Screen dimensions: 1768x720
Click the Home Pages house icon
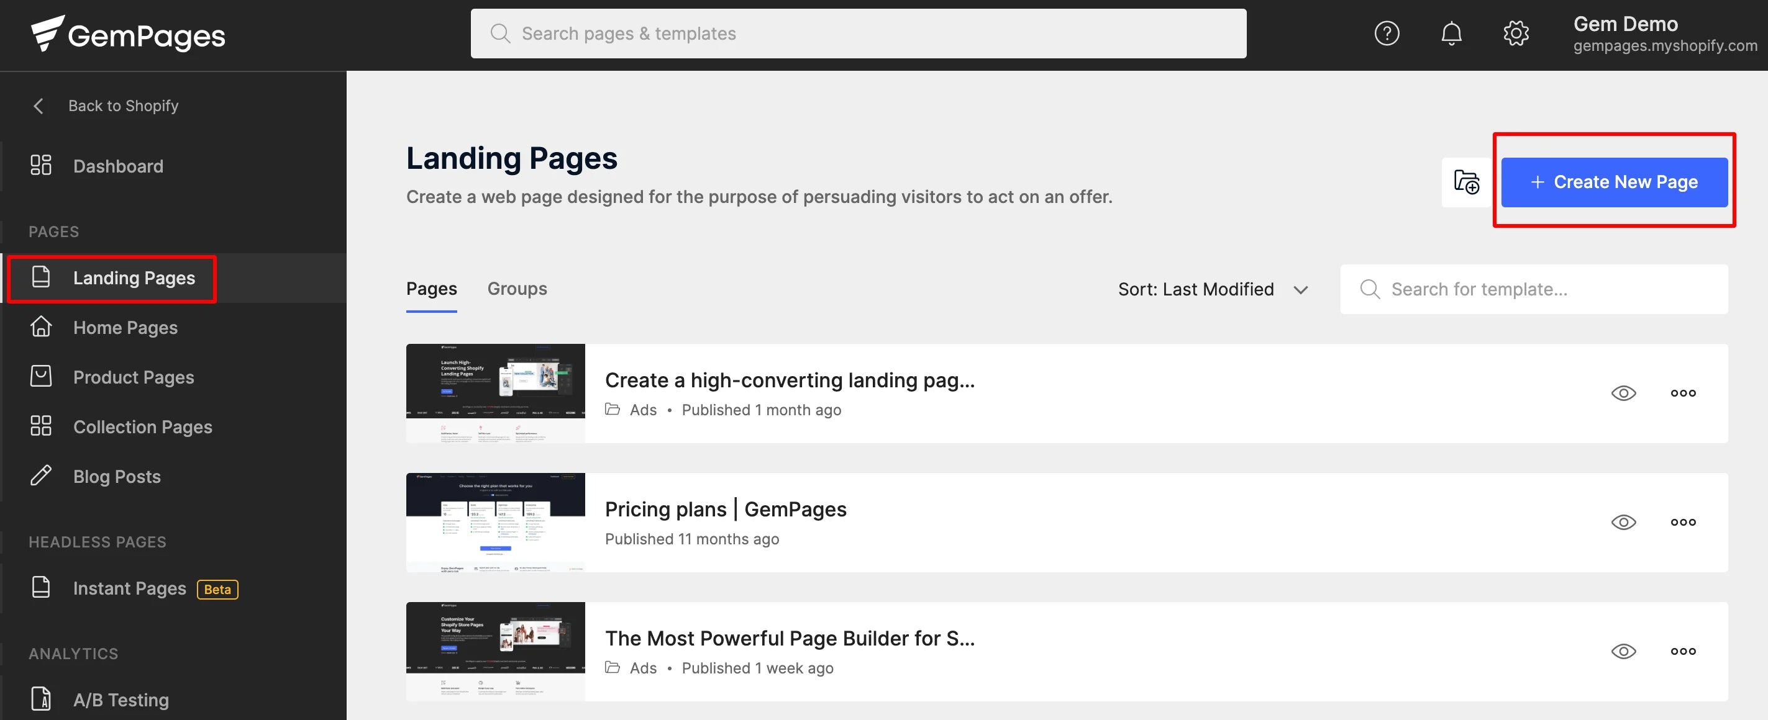coord(41,326)
